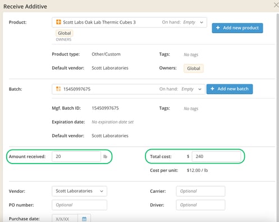This screenshot has height=222, width=279.
Task: Click the Driver optional input
Action: 200,205
